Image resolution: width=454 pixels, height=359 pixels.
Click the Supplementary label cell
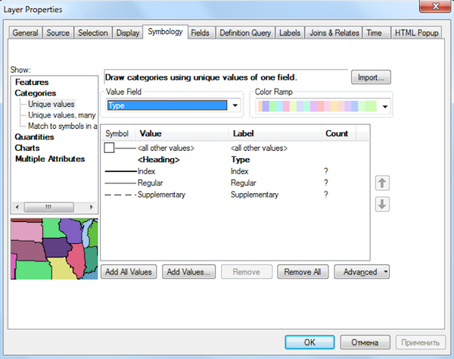(x=254, y=195)
